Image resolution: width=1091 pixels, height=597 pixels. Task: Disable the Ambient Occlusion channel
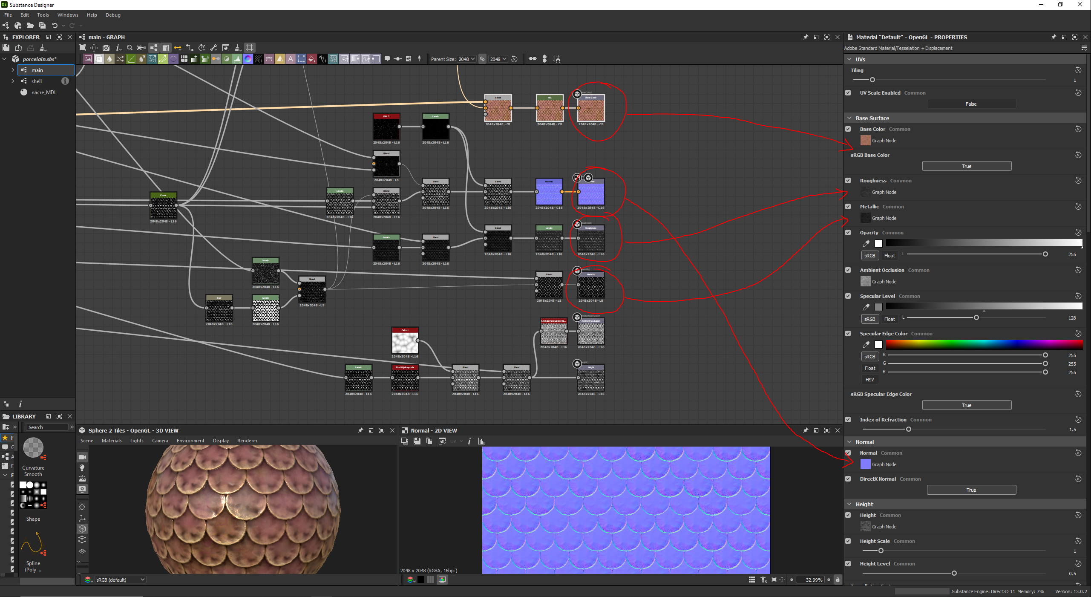(x=849, y=270)
